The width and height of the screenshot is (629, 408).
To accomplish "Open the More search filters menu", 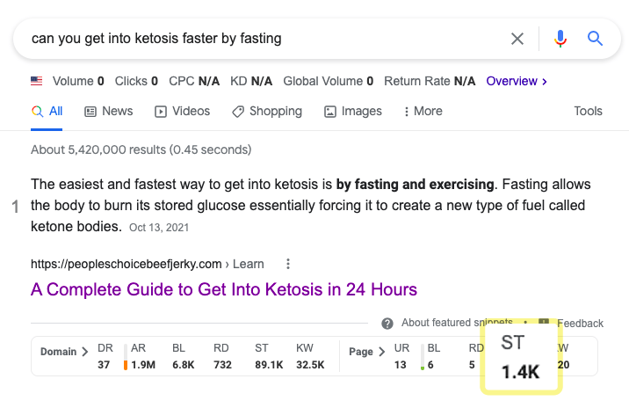I will [x=423, y=112].
